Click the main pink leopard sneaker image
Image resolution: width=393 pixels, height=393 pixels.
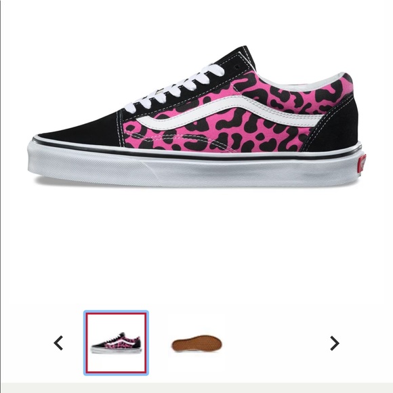tap(194, 117)
